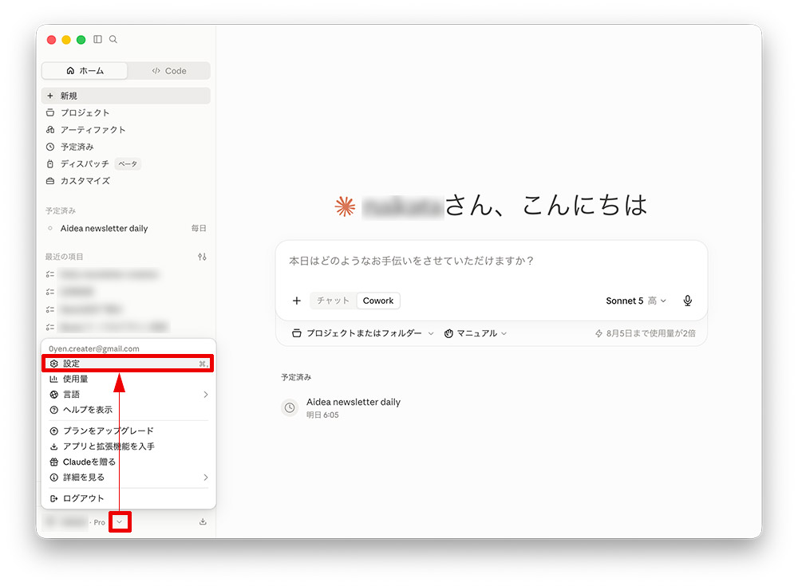Open 設定 from the account menu
The height and width of the screenshot is (586, 798).
click(x=128, y=364)
